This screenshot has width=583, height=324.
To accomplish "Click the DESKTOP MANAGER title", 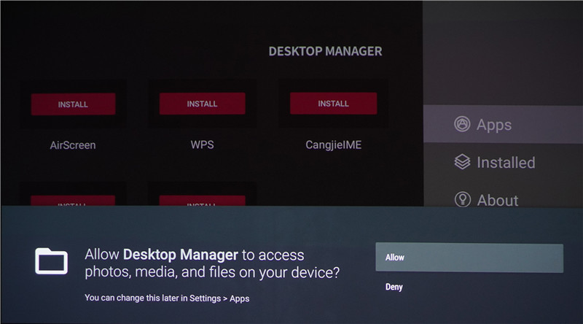I will [x=325, y=51].
